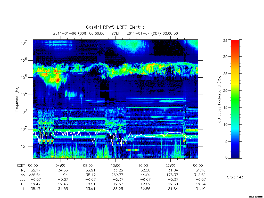The width and height of the screenshot is (264, 198).
Task: Click the colorbar tick label '25'
Action: (225, 73)
